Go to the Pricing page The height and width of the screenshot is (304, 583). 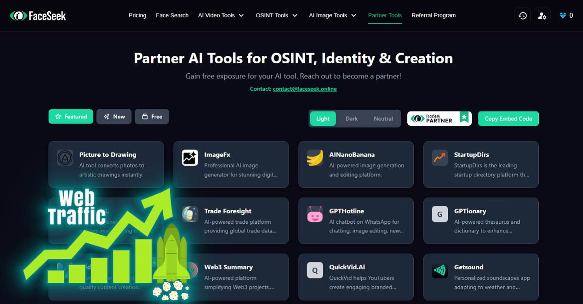(x=137, y=16)
